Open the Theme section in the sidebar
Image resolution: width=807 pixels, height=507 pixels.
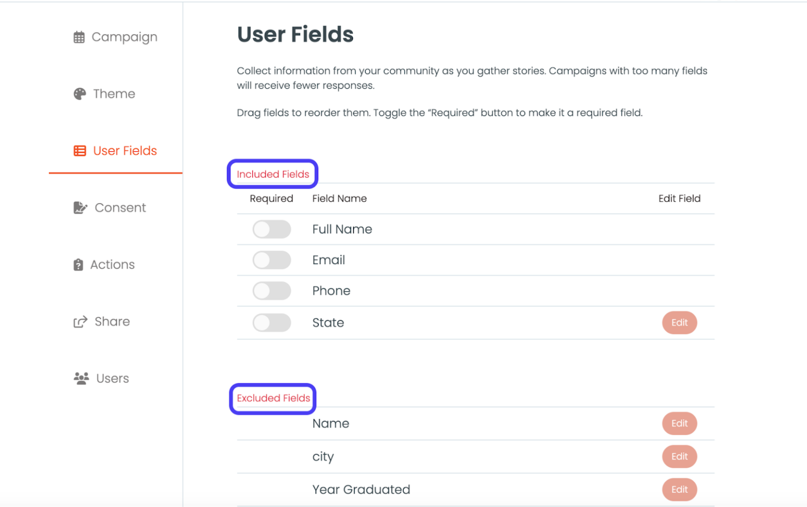113,93
